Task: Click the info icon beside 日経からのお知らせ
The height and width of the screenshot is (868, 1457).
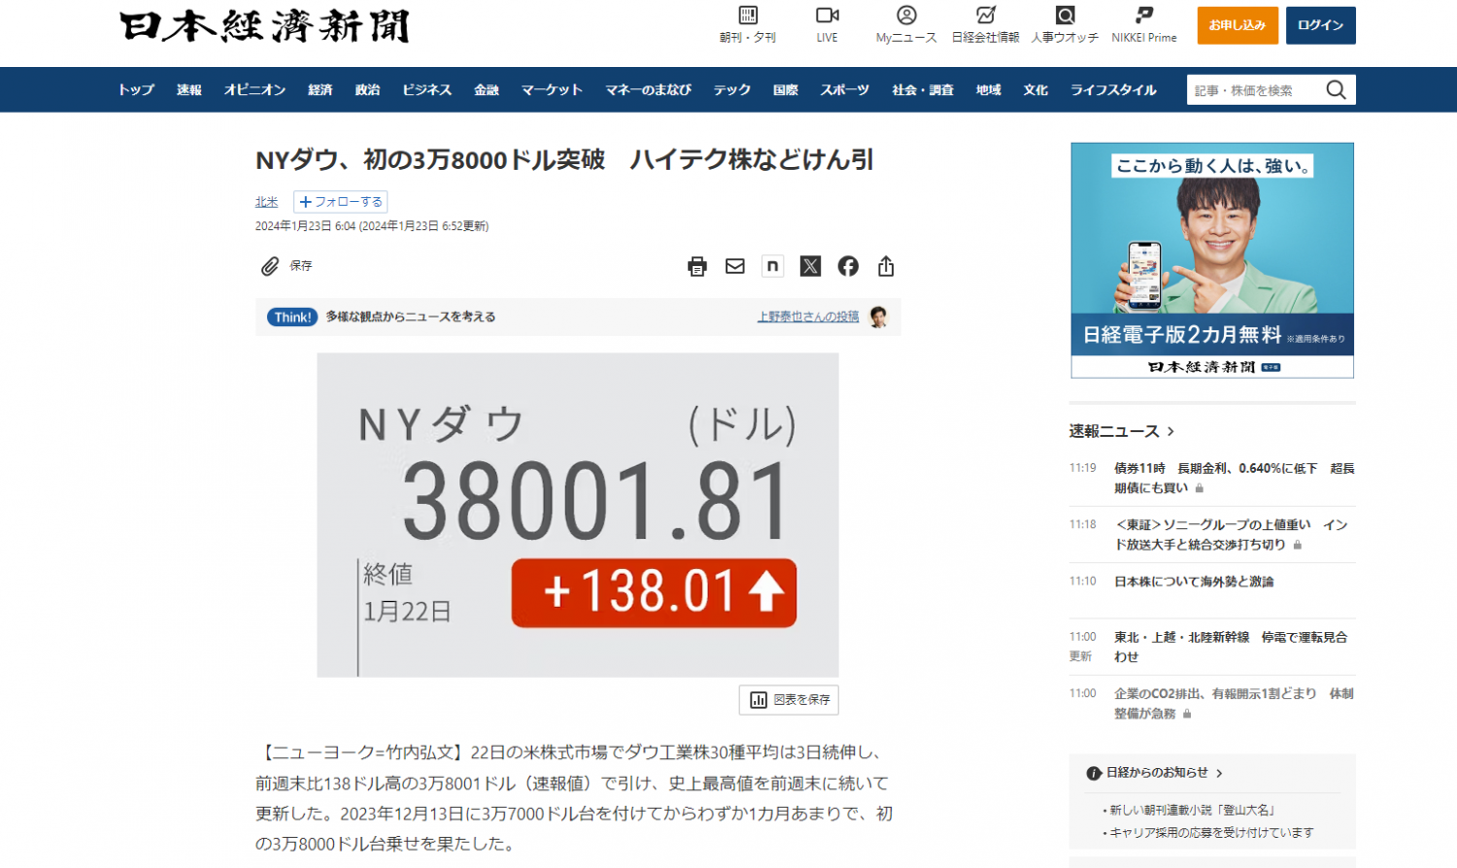Action: (x=1094, y=774)
